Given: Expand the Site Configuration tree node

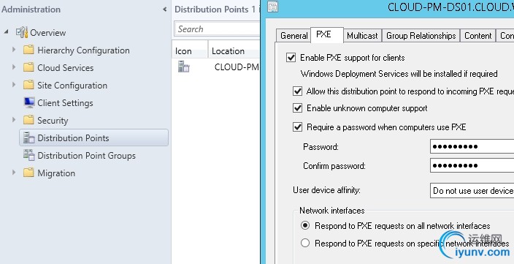Looking at the screenshot, I should [x=14, y=85].
